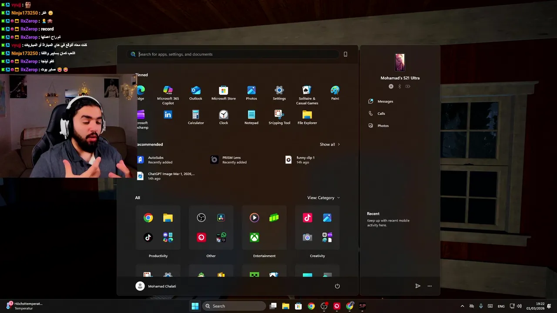Expand the Creativity category mini-icon group

[327, 237]
